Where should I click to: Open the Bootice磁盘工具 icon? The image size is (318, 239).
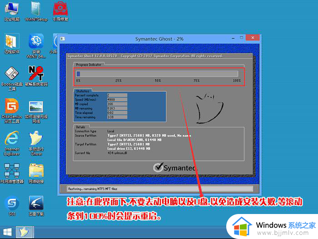12,78
